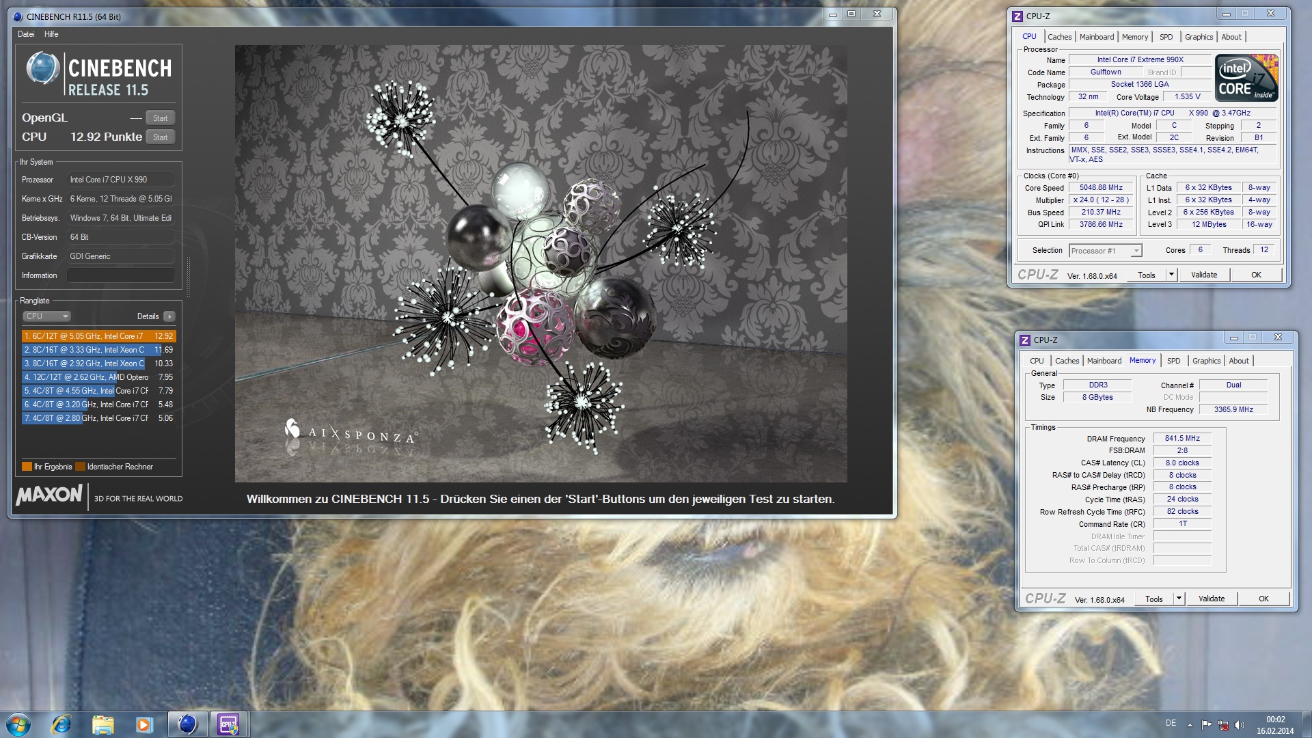Click OK in upper CPU-Z window

point(1256,275)
